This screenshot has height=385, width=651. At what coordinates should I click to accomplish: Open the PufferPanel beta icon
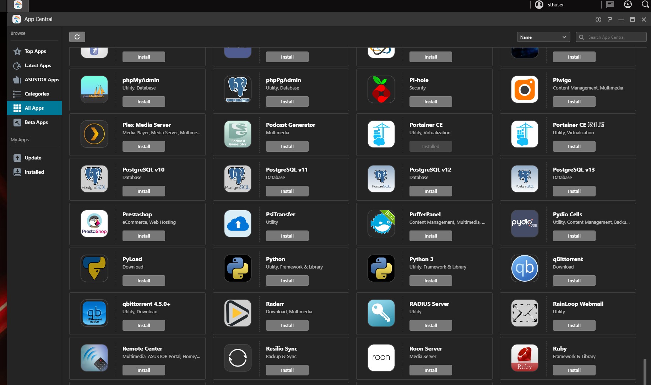pos(381,224)
